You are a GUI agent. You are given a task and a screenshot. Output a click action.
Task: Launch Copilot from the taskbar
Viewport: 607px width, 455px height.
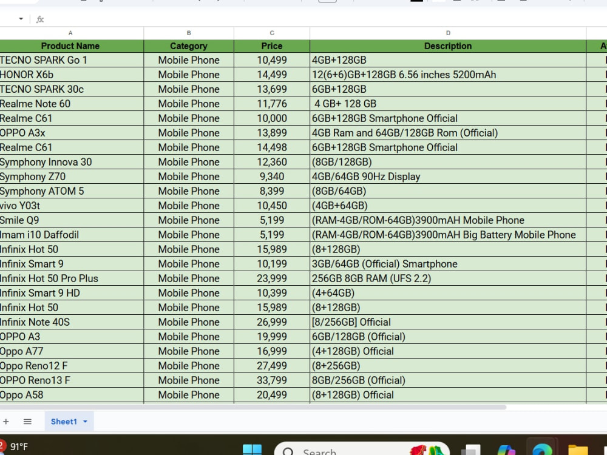pyautogui.click(x=506, y=450)
